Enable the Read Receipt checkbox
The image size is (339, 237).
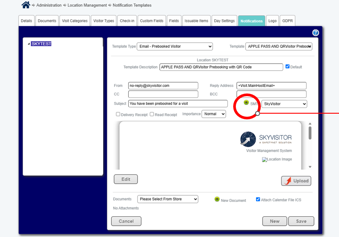[152, 114]
